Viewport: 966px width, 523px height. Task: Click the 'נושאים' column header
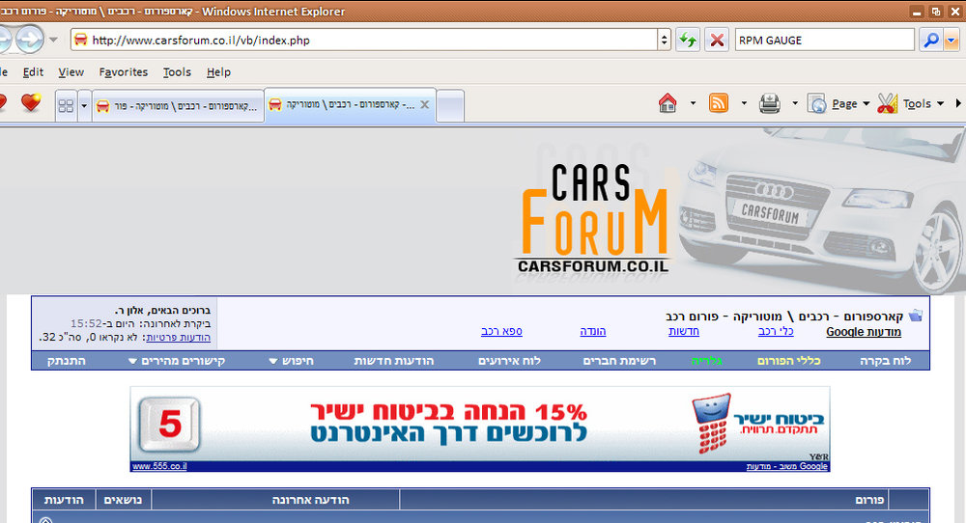pyautogui.click(x=124, y=500)
